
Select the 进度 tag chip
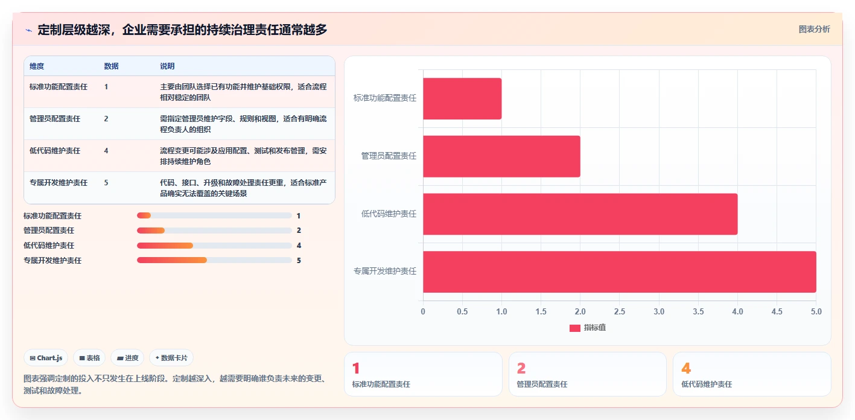[127, 358]
